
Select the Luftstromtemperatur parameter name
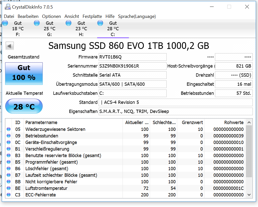(46, 188)
